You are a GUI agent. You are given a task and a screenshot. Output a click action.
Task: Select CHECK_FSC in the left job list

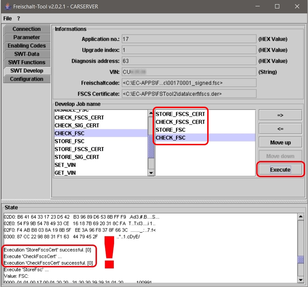[101, 133]
